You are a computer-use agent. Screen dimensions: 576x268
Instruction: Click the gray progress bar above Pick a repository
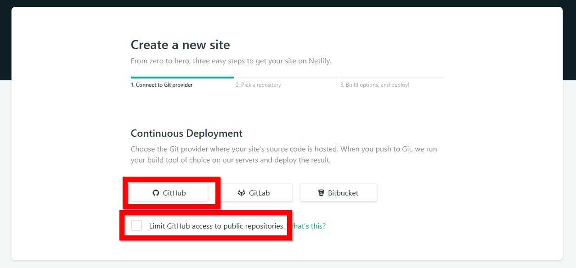pyautogui.click(x=286, y=78)
